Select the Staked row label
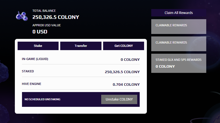The image size is (220, 123). [28, 71]
